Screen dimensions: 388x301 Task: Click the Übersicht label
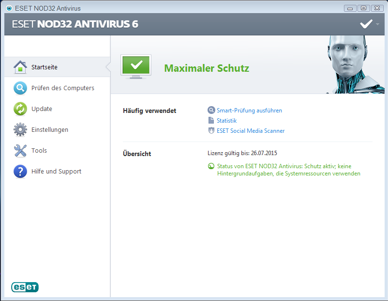click(137, 154)
